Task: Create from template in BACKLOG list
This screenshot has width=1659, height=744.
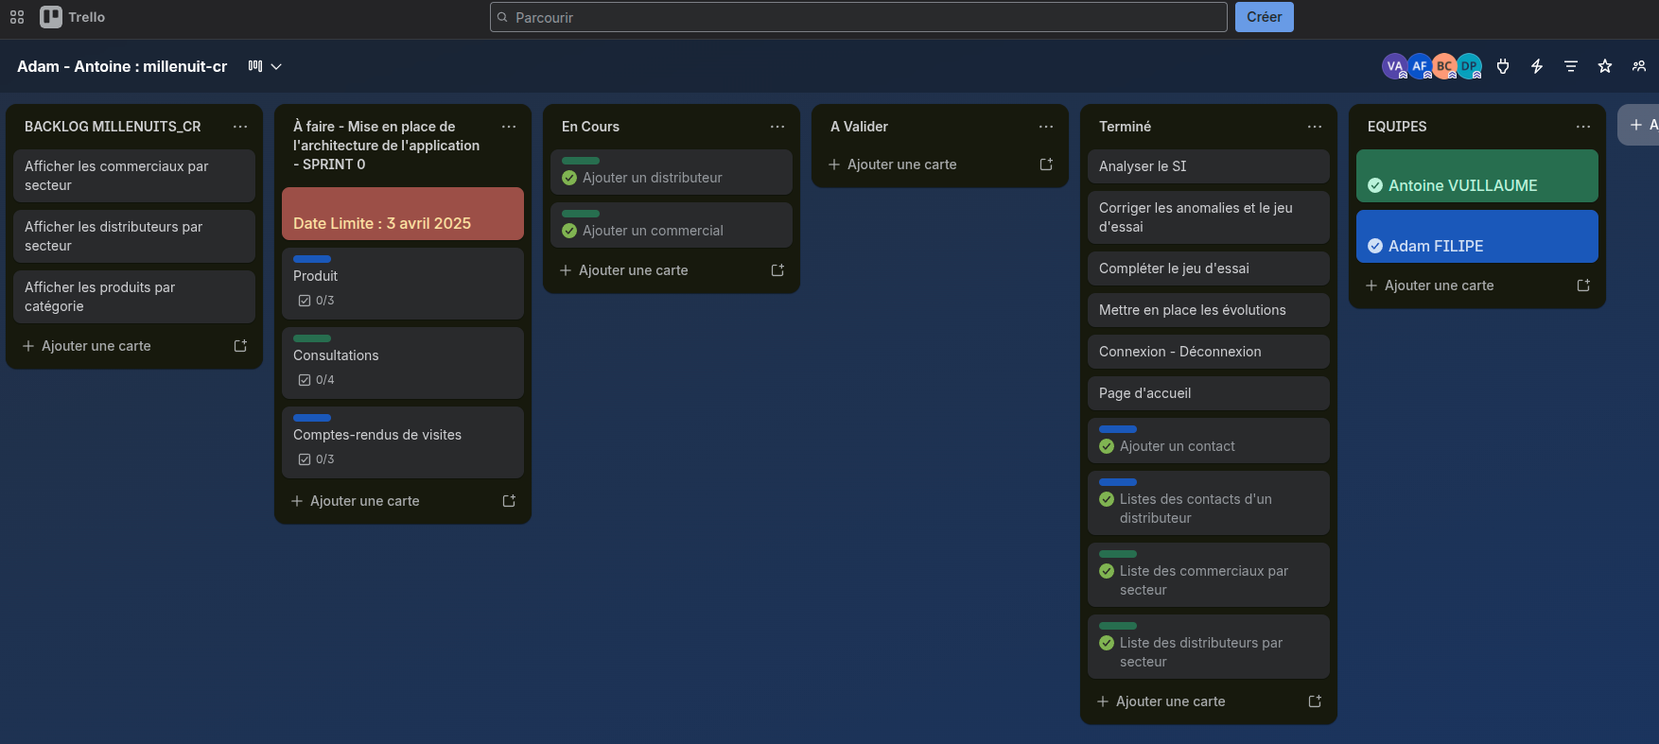Action: point(240,346)
